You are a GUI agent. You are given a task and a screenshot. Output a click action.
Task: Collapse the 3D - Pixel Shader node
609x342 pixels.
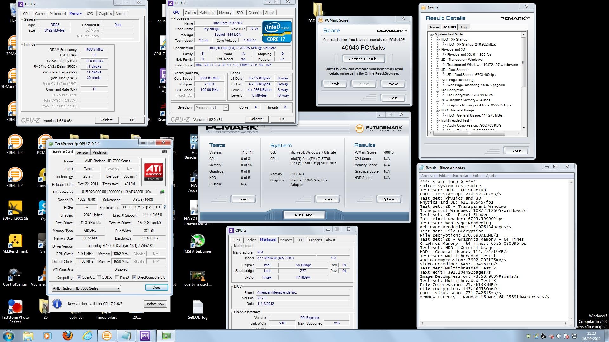438,70
